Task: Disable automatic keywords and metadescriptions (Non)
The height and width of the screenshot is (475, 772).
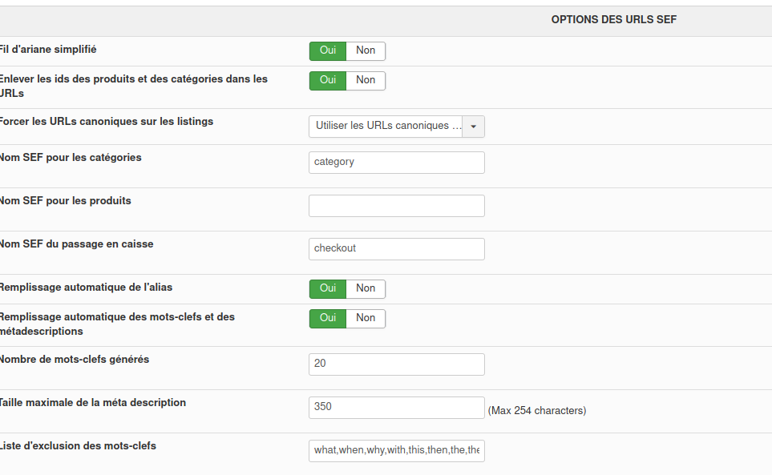Action: 366,318
